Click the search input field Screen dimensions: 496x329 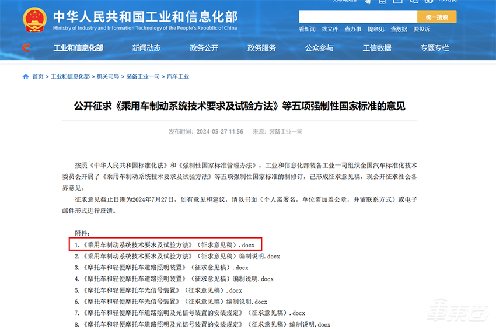tap(358, 17)
